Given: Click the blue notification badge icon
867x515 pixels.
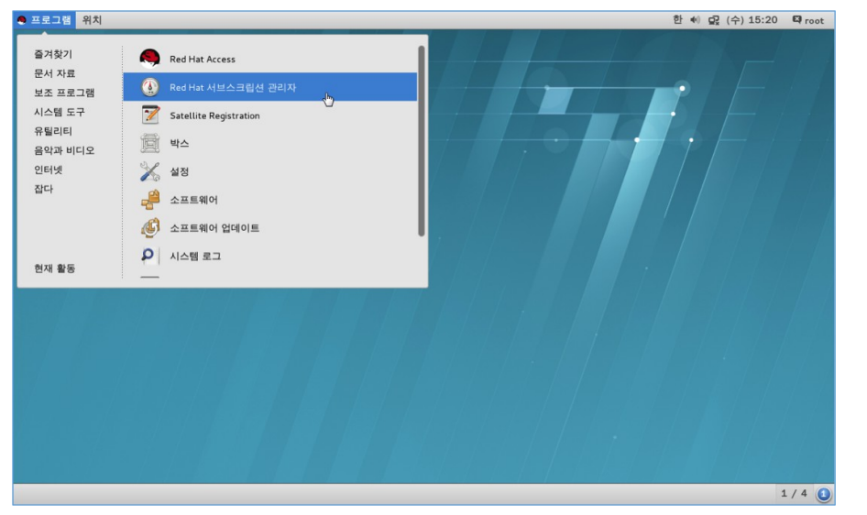Looking at the screenshot, I should (x=823, y=494).
